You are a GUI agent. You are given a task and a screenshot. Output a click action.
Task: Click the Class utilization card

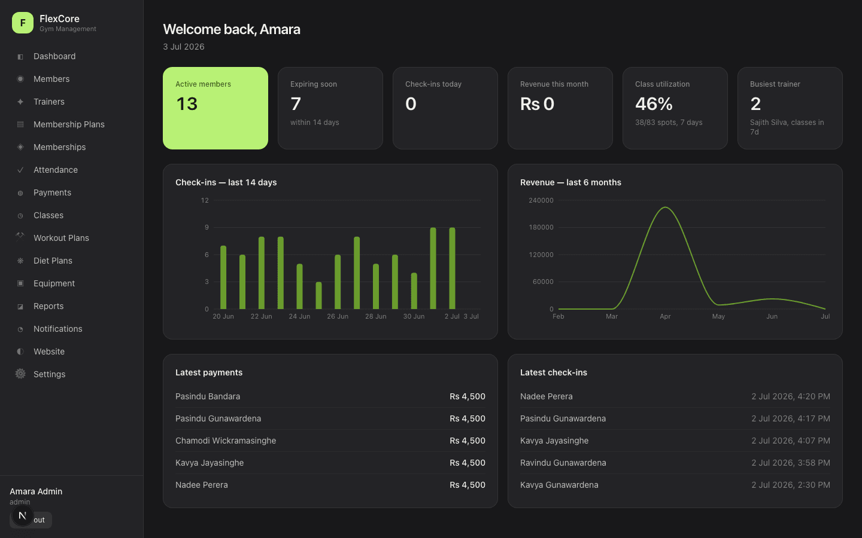[x=675, y=108]
